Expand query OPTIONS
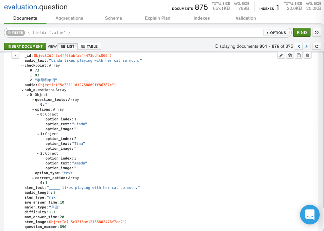 pyautogui.click(x=276, y=33)
